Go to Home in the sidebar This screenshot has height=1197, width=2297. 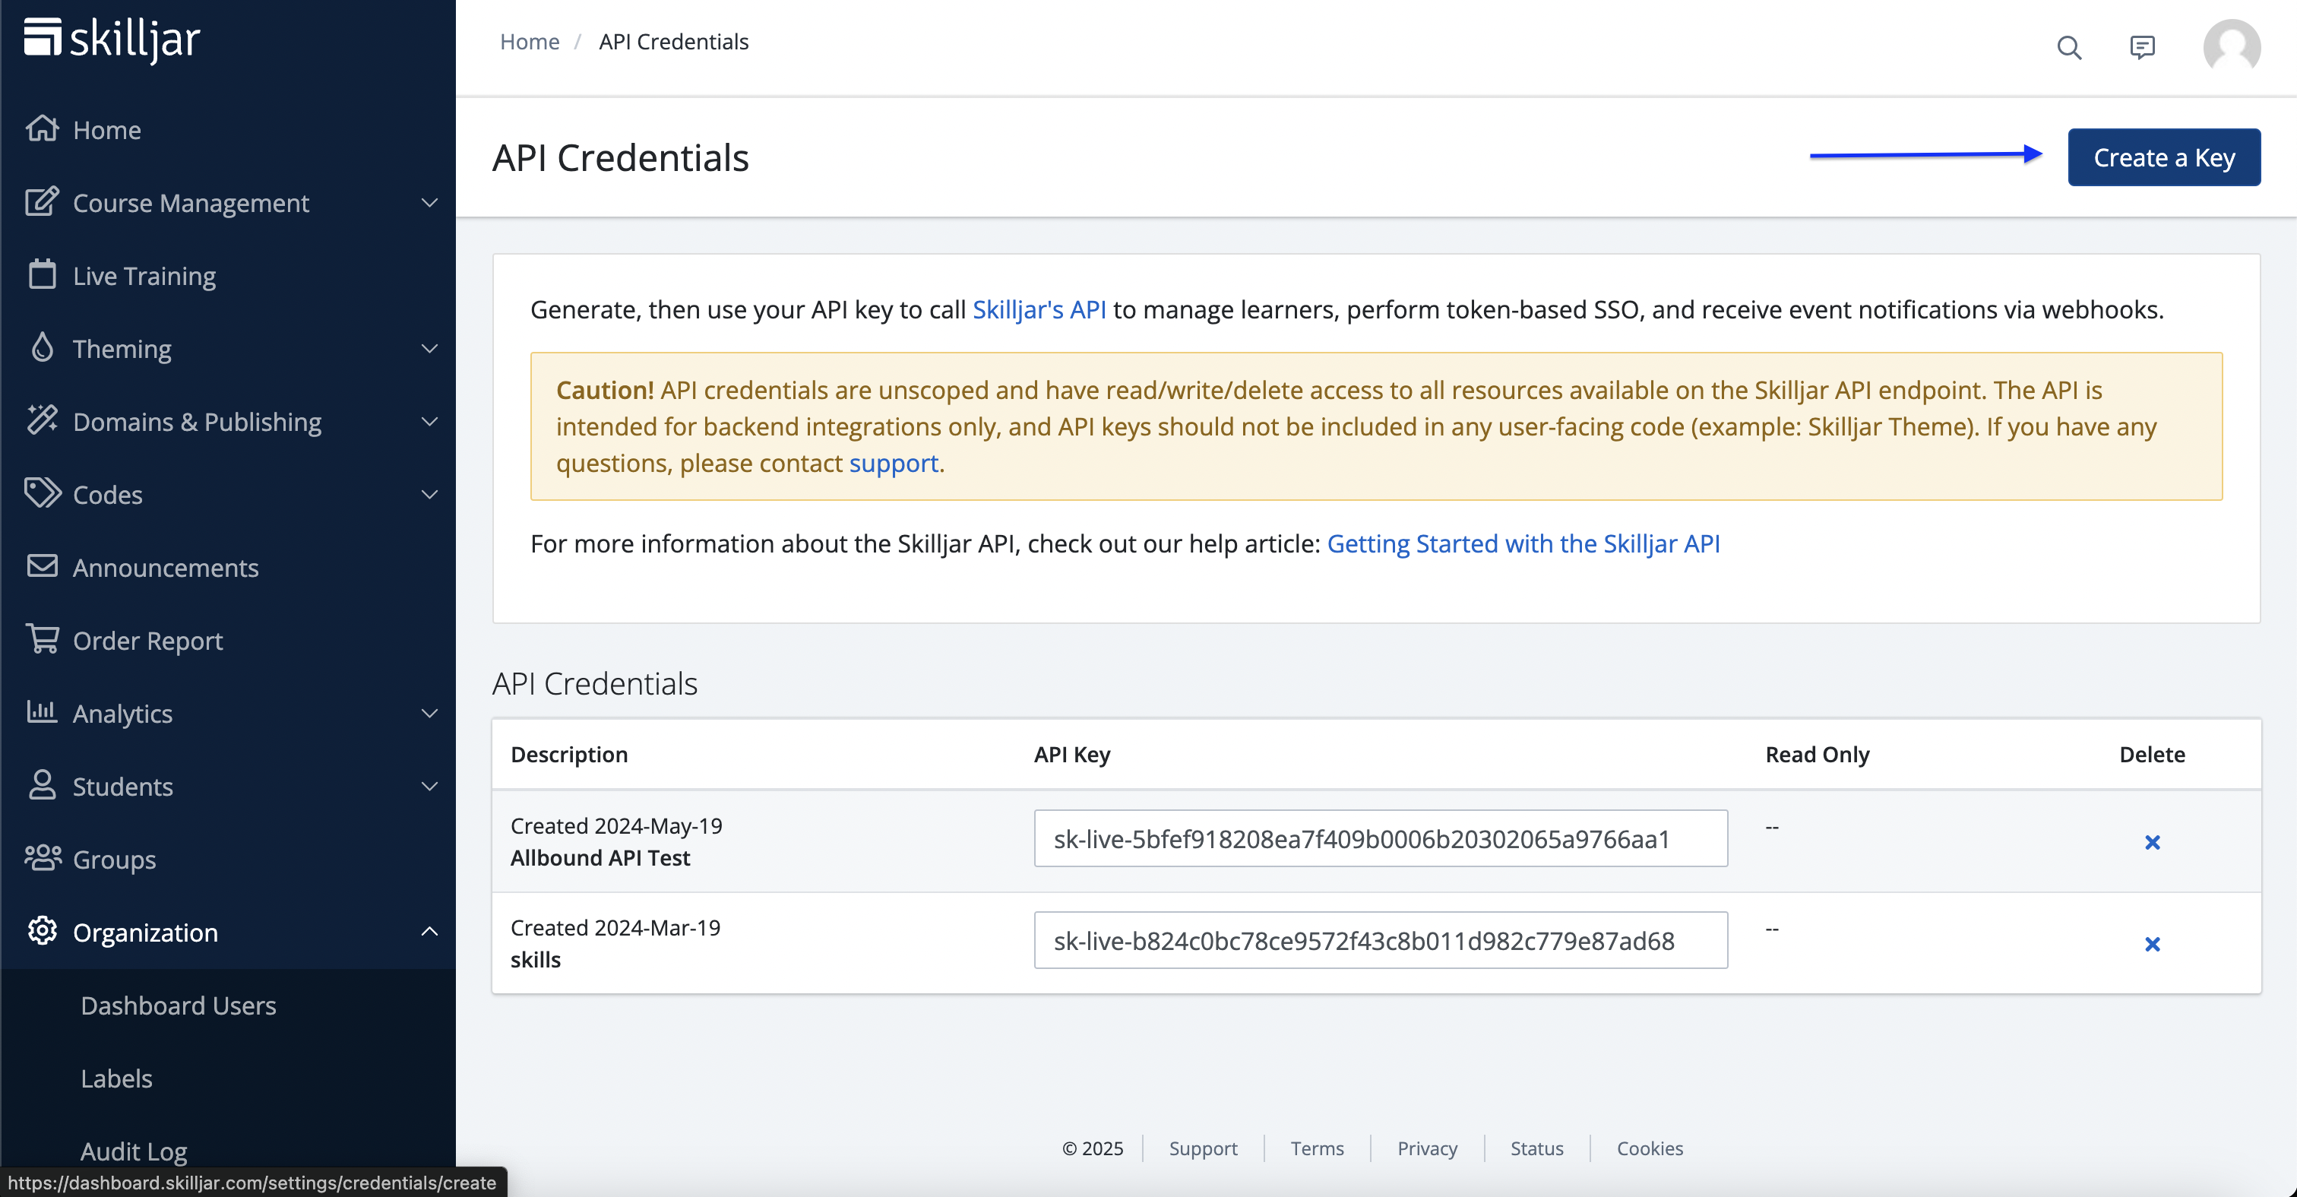pos(106,130)
